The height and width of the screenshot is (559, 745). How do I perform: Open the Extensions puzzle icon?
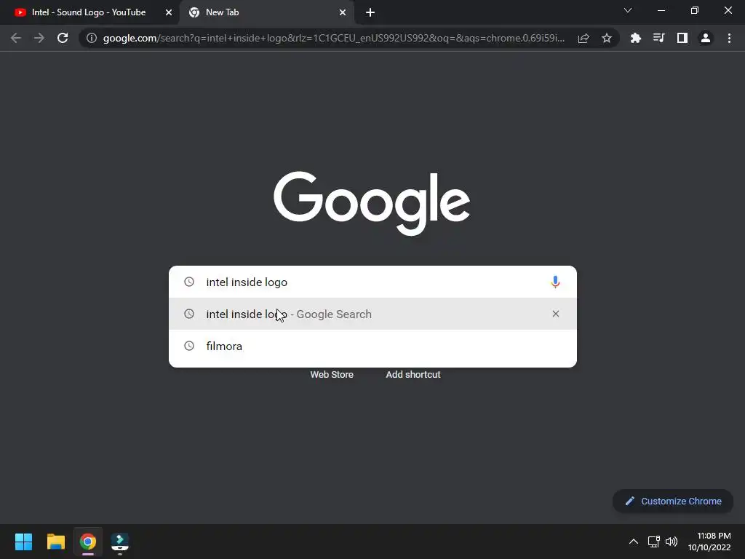[635, 38]
